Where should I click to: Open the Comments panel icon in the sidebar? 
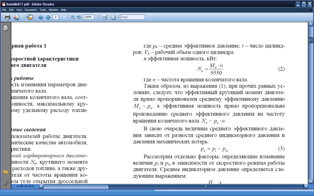(6, 172)
